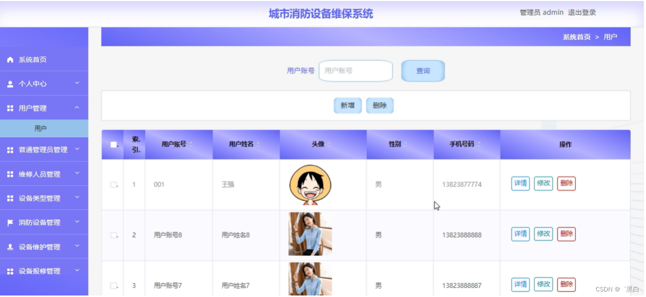
Task: Click 修改 for 用户姓名8
Action: click(543, 234)
